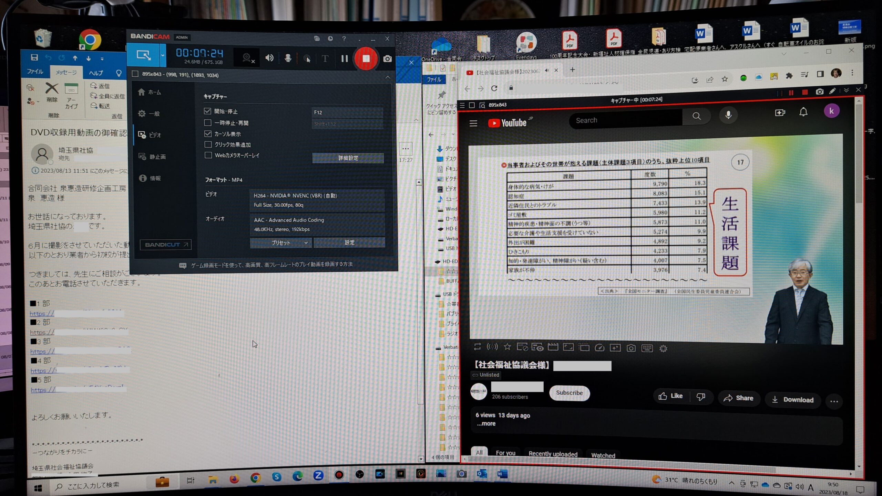
Task: Open Bandicam 情報 section
Action: [x=150, y=178]
